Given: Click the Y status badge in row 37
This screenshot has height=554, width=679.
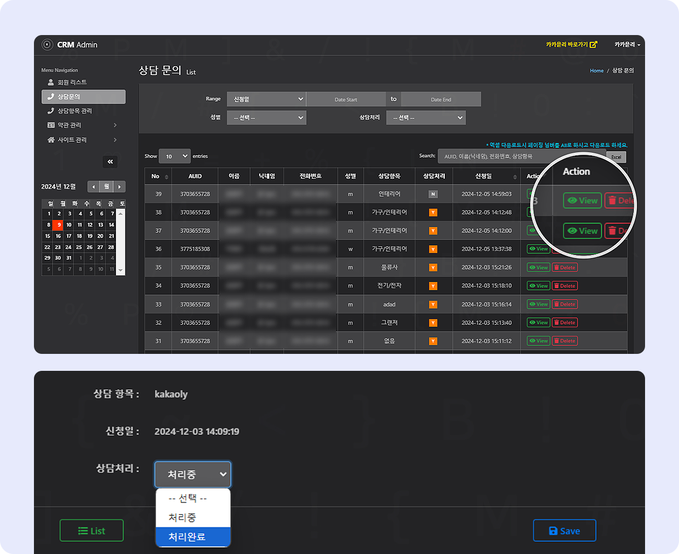Looking at the screenshot, I should point(433,231).
